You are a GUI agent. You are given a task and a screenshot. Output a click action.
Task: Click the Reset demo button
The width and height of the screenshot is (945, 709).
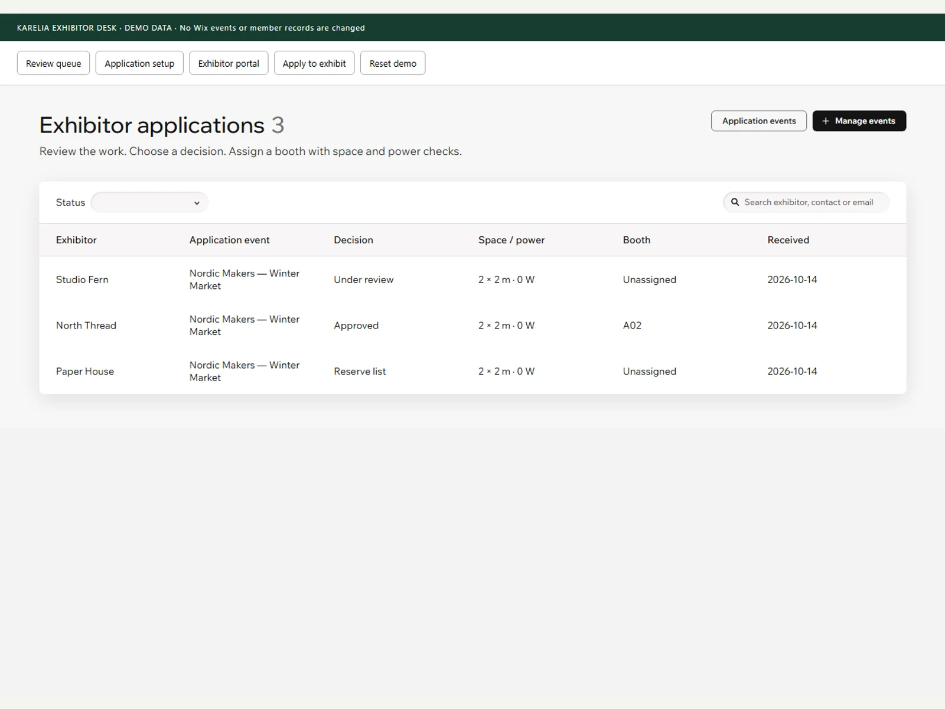(393, 63)
